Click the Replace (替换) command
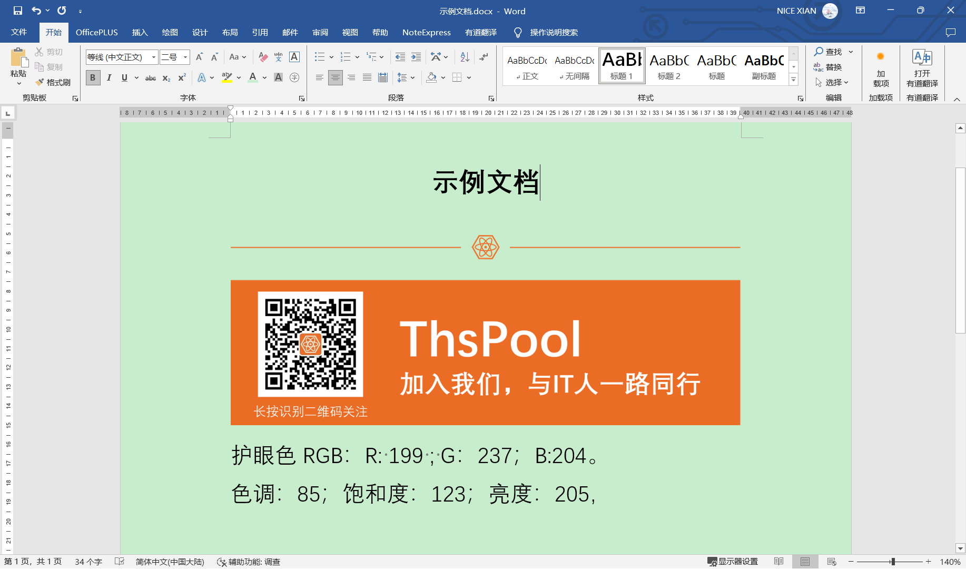966x569 pixels. coord(827,67)
